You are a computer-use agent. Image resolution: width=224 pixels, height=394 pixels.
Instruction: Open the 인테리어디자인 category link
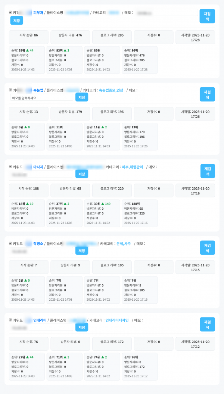[117, 320]
